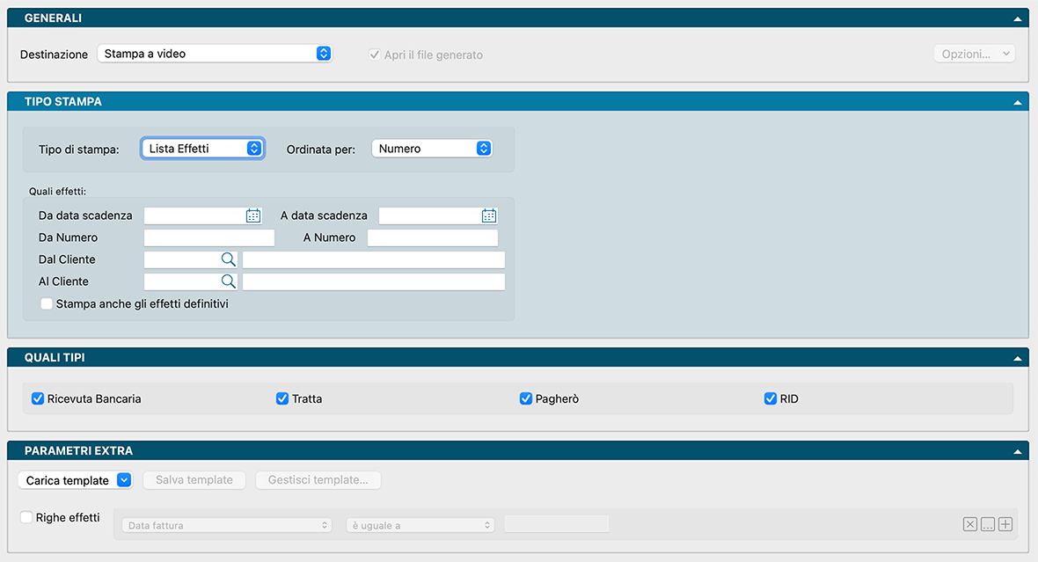Click the Al Cliente search magnifier
The width and height of the screenshot is (1038, 562).
point(228,281)
